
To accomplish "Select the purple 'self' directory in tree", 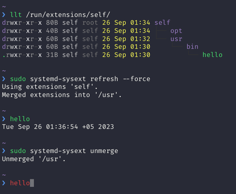I will (x=162, y=23).
